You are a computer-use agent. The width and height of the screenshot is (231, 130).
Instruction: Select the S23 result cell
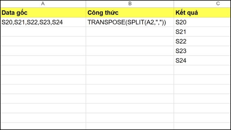202,51
